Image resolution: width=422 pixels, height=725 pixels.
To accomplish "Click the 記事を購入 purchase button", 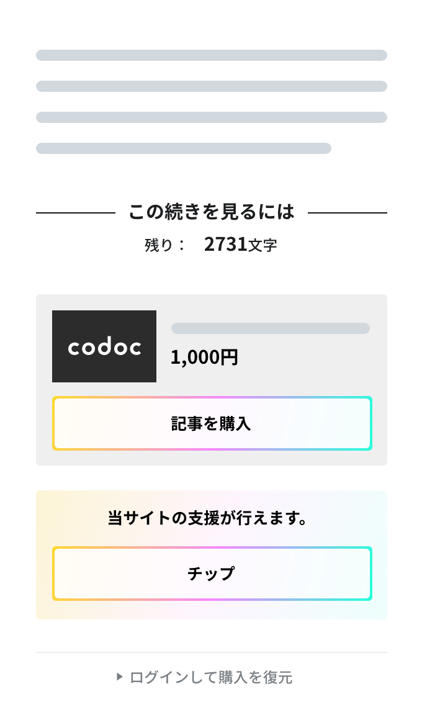I will (x=212, y=423).
